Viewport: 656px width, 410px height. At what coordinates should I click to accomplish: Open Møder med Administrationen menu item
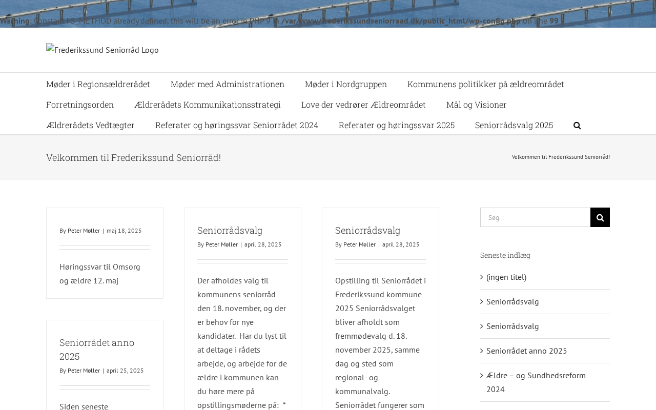pos(228,84)
